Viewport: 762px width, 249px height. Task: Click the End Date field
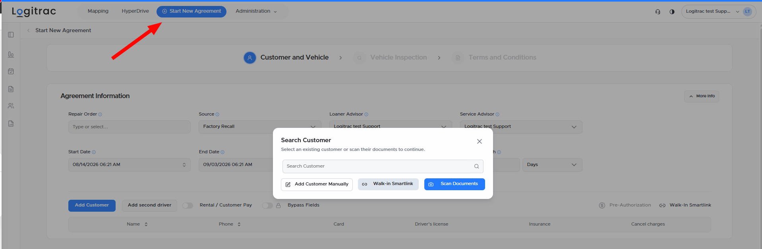coord(236,165)
